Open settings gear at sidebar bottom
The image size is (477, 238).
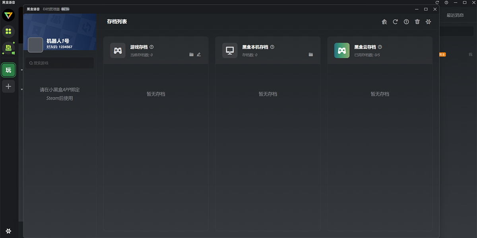[x=8, y=231]
